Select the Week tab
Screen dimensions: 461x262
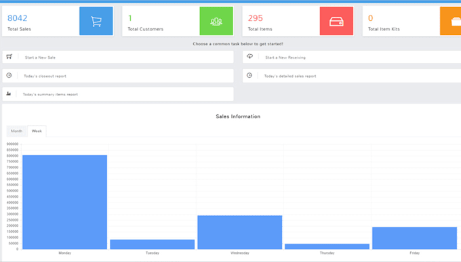click(x=37, y=131)
